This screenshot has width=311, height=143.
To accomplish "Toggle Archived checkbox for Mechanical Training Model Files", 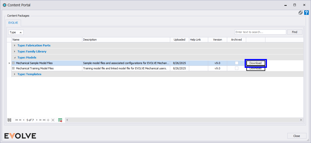I will pos(237,68).
